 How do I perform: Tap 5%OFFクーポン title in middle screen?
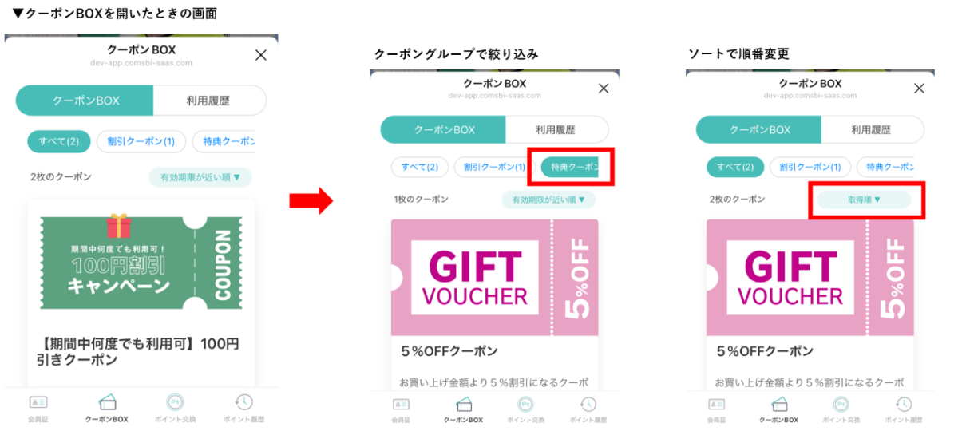pyautogui.click(x=449, y=351)
